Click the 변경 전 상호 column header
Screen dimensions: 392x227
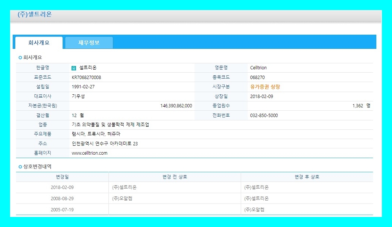point(175,177)
